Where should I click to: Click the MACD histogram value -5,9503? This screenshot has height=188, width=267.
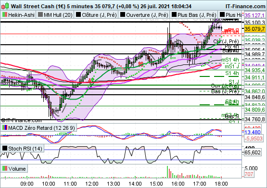click(254, 138)
